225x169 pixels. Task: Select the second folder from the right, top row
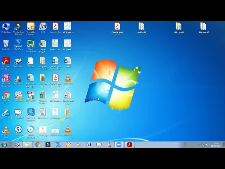pos(179,28)
